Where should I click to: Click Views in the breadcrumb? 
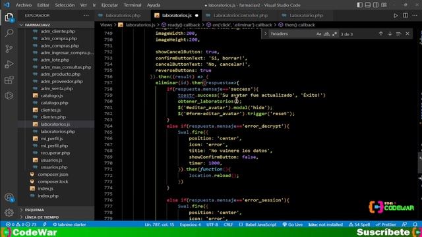pyautogui.click(x=106, y=25)
